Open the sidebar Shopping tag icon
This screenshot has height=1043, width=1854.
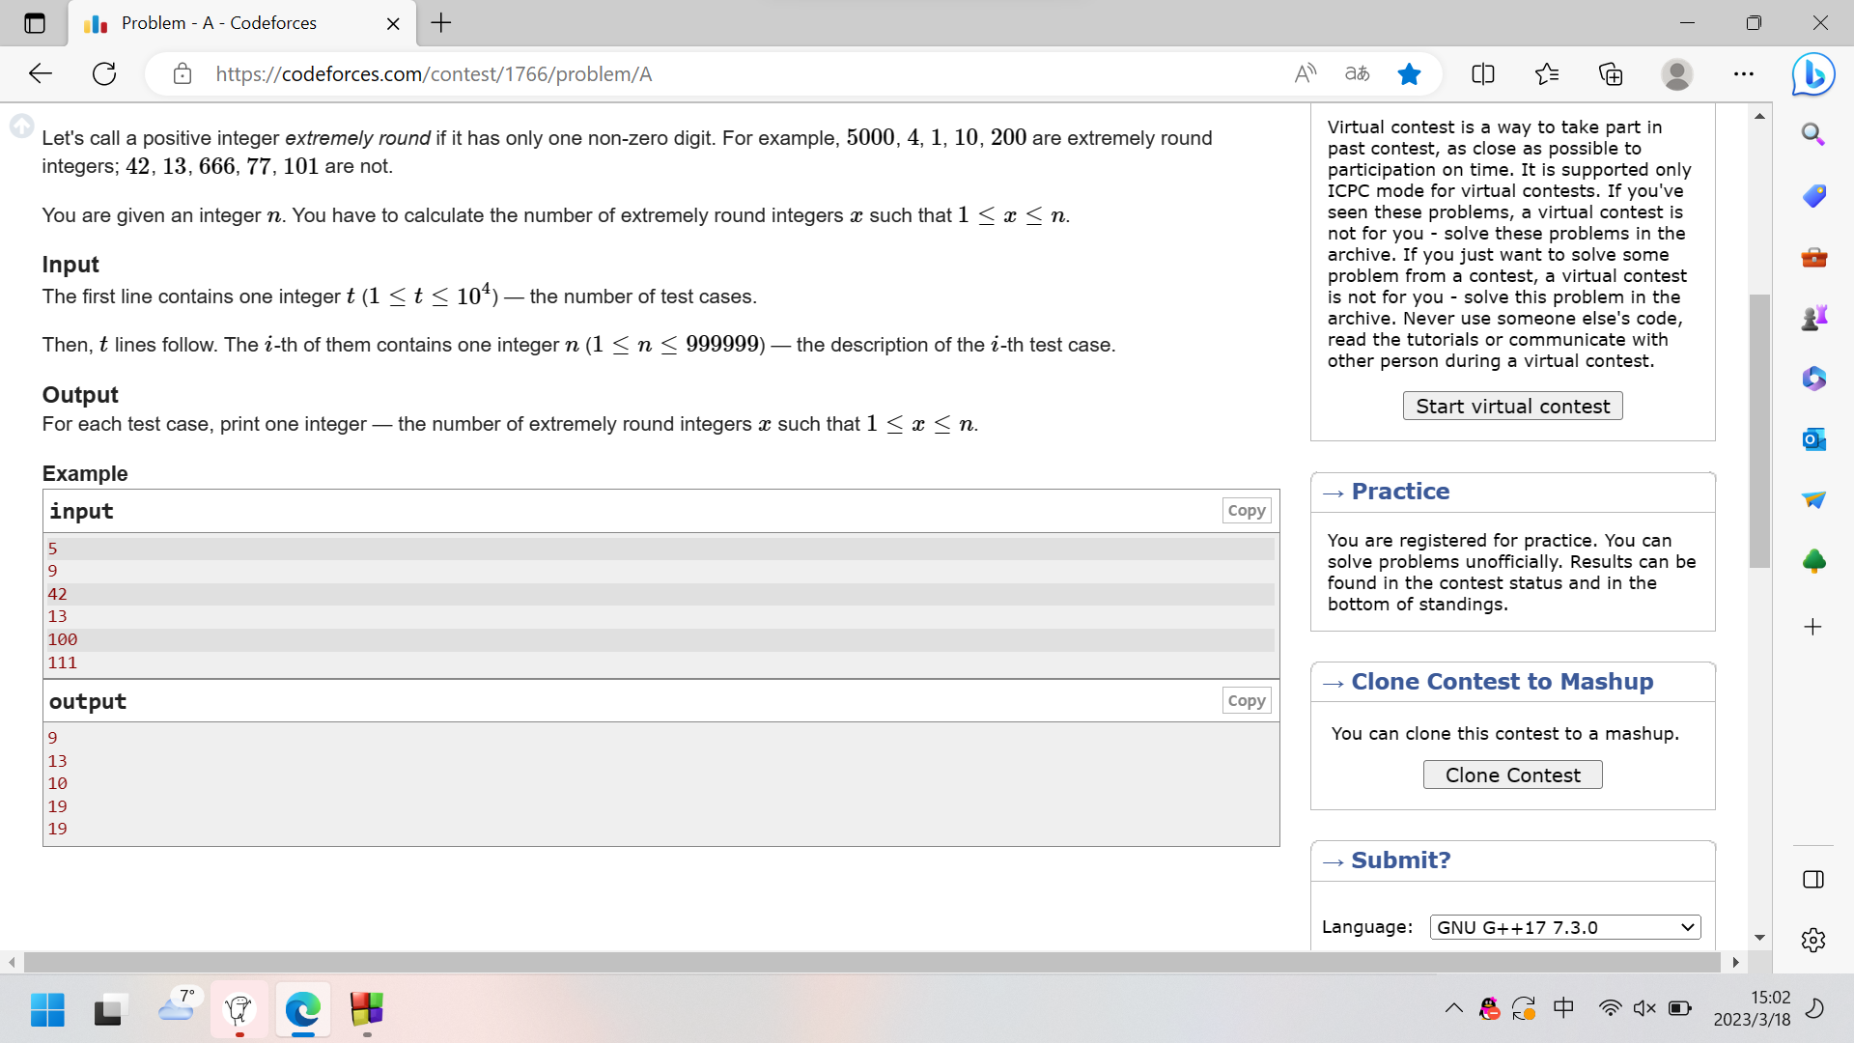coord(1812,196)
